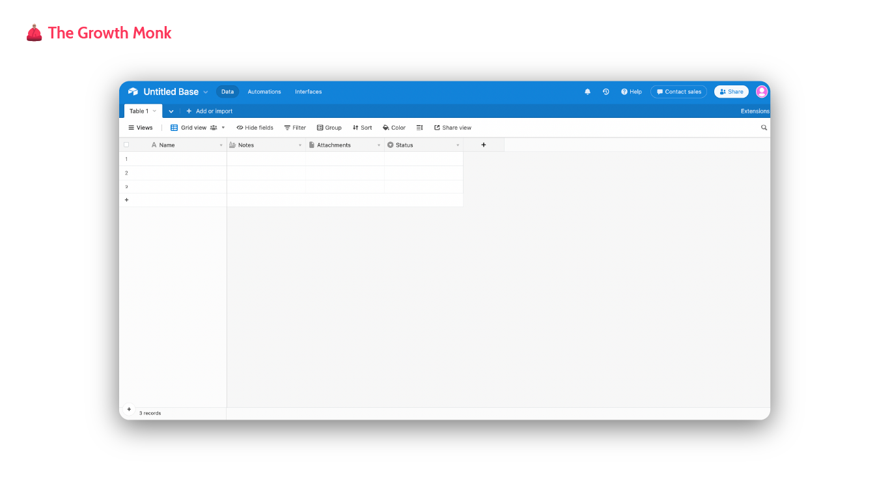890x501 pixels.
Task: Select row 1 number
Action: pyautogui.click(x=126, y=159)
